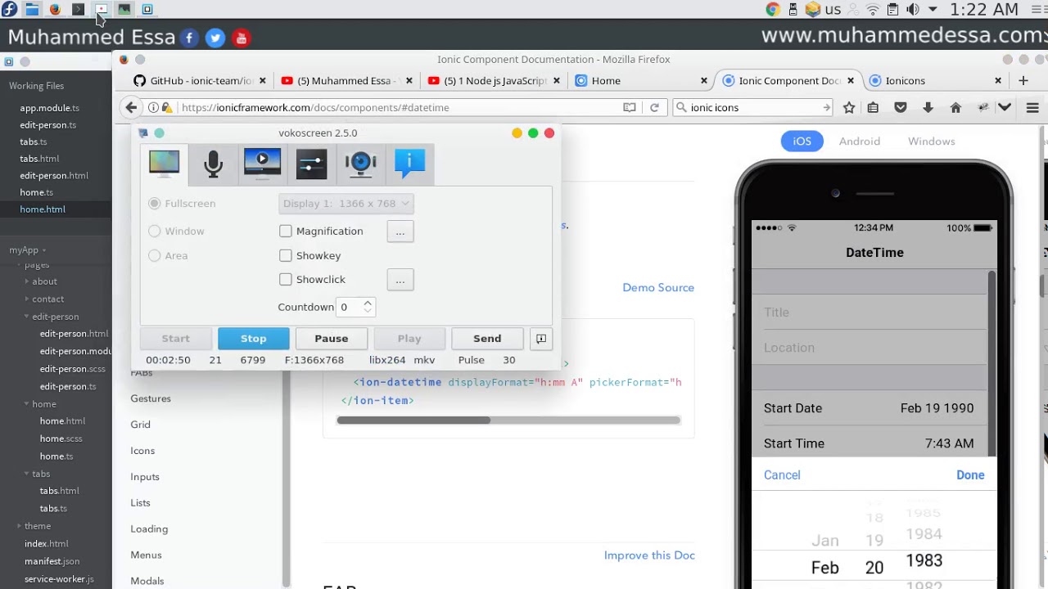Tap Done in phone date picker

970,475
